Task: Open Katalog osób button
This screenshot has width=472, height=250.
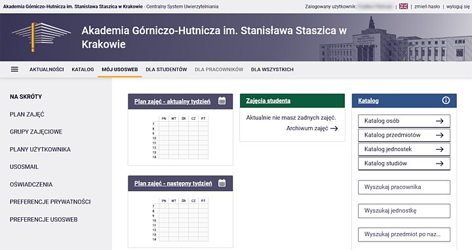Action: point(404,121)
